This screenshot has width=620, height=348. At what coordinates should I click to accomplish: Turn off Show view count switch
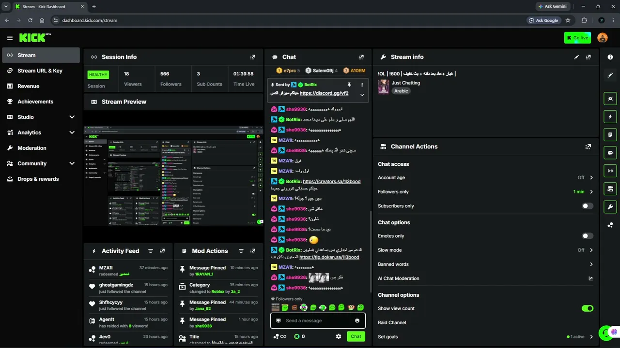588,308
